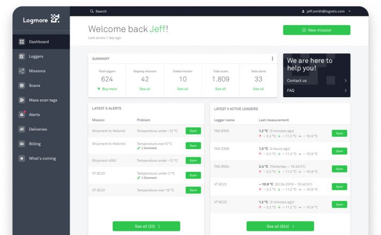Viewport: 381px width, 235px height.
Task: Open alert for Shipment 4362
Action: [x=193, y=160]
